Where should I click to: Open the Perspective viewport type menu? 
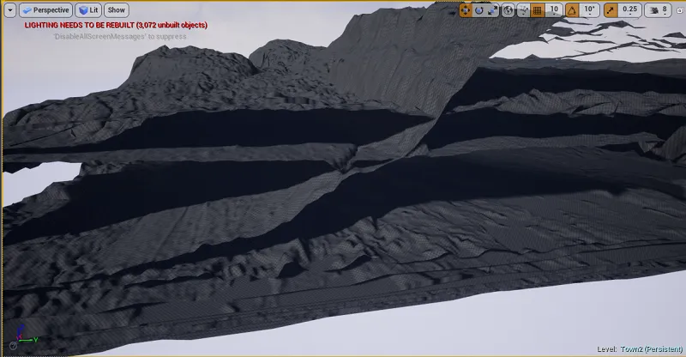[x=46, y=10]
